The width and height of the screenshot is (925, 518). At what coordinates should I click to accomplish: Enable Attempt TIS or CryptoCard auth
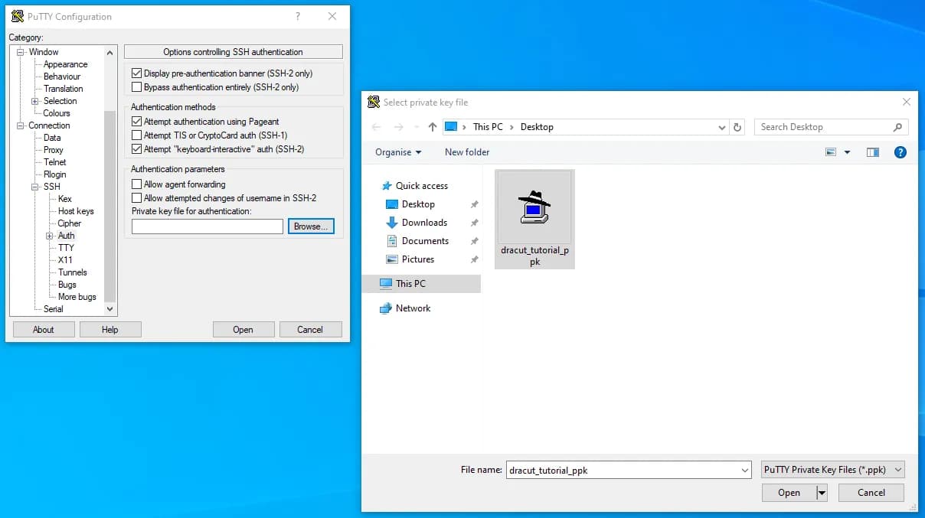(x=137, y=135)
